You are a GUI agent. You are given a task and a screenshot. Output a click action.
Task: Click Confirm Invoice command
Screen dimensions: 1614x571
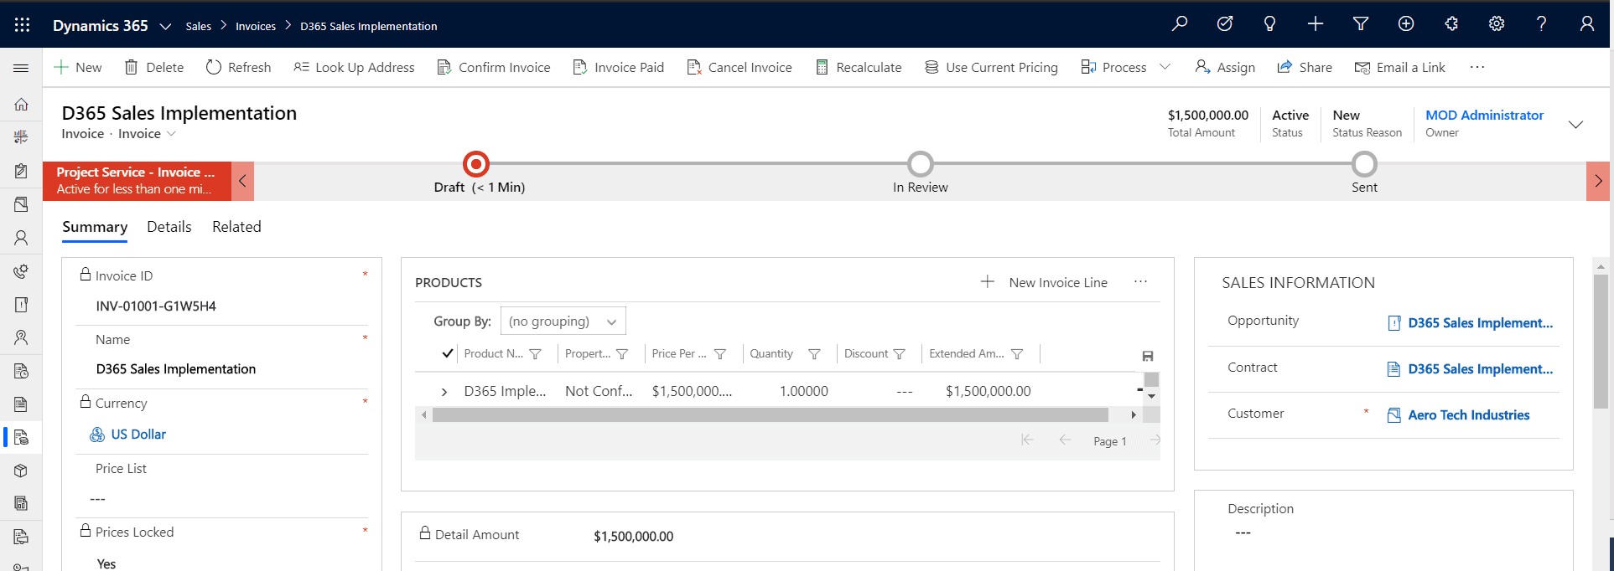point(494,67)
